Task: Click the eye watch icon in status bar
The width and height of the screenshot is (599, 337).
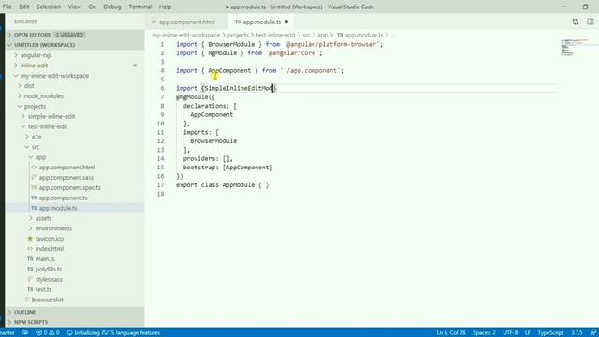Action: pyautogui.click(x=25, y=333)
